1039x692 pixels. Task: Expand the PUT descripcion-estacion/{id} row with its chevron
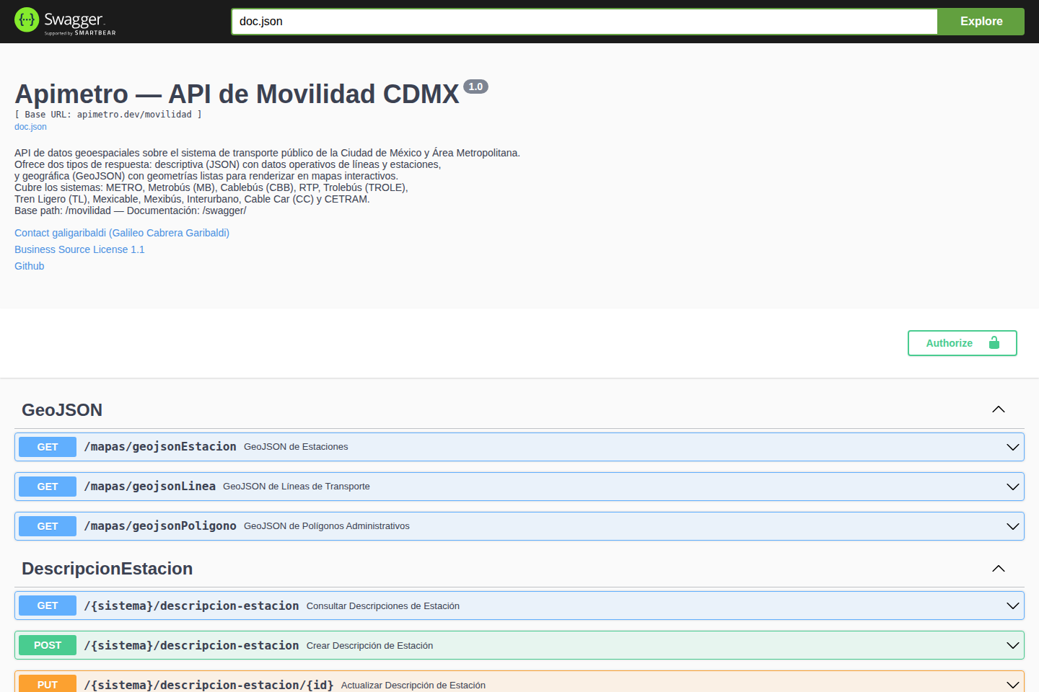1013,684
